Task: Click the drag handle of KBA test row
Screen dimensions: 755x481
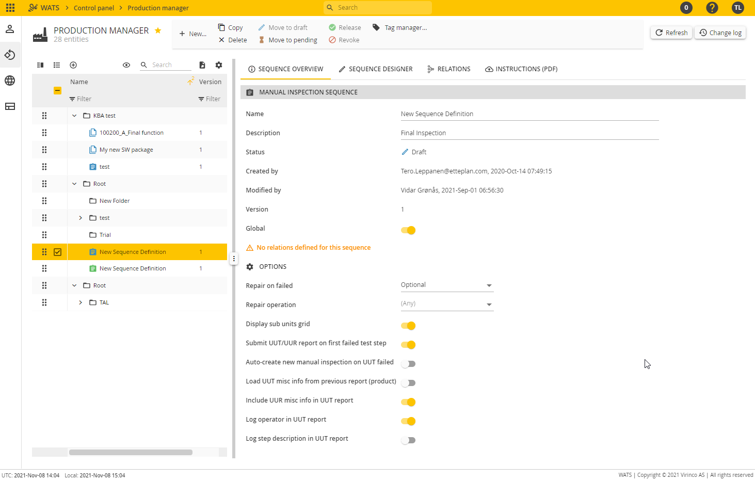Action: (x=44, y=116)
